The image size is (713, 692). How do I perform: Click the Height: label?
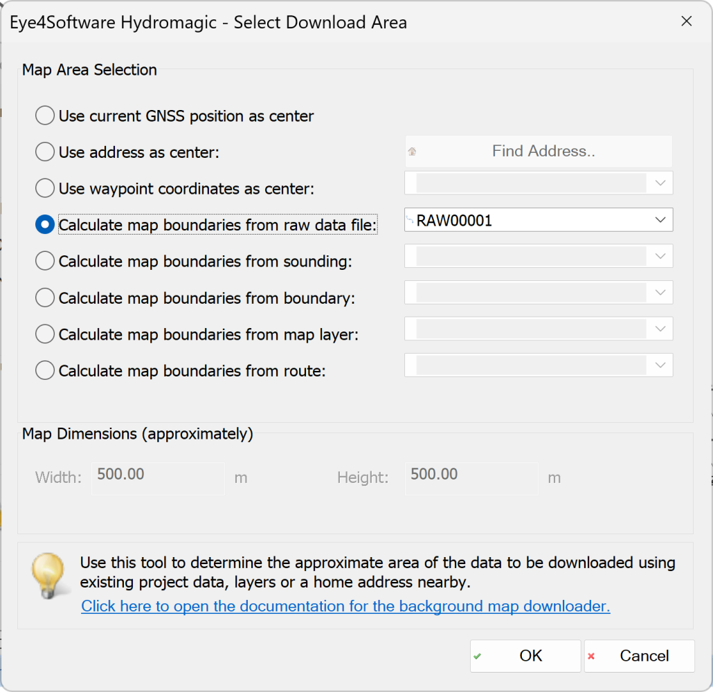point(363,477)
